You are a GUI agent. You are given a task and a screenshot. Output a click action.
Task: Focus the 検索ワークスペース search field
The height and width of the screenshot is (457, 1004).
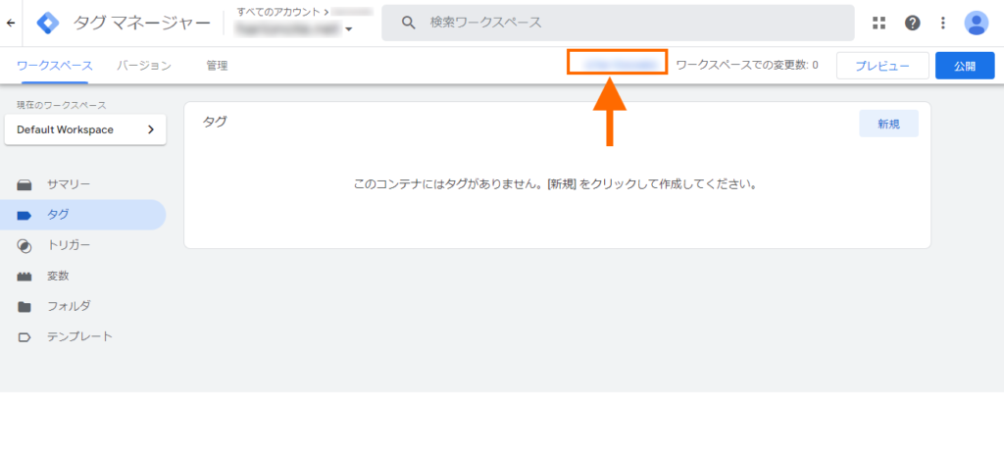618,23
